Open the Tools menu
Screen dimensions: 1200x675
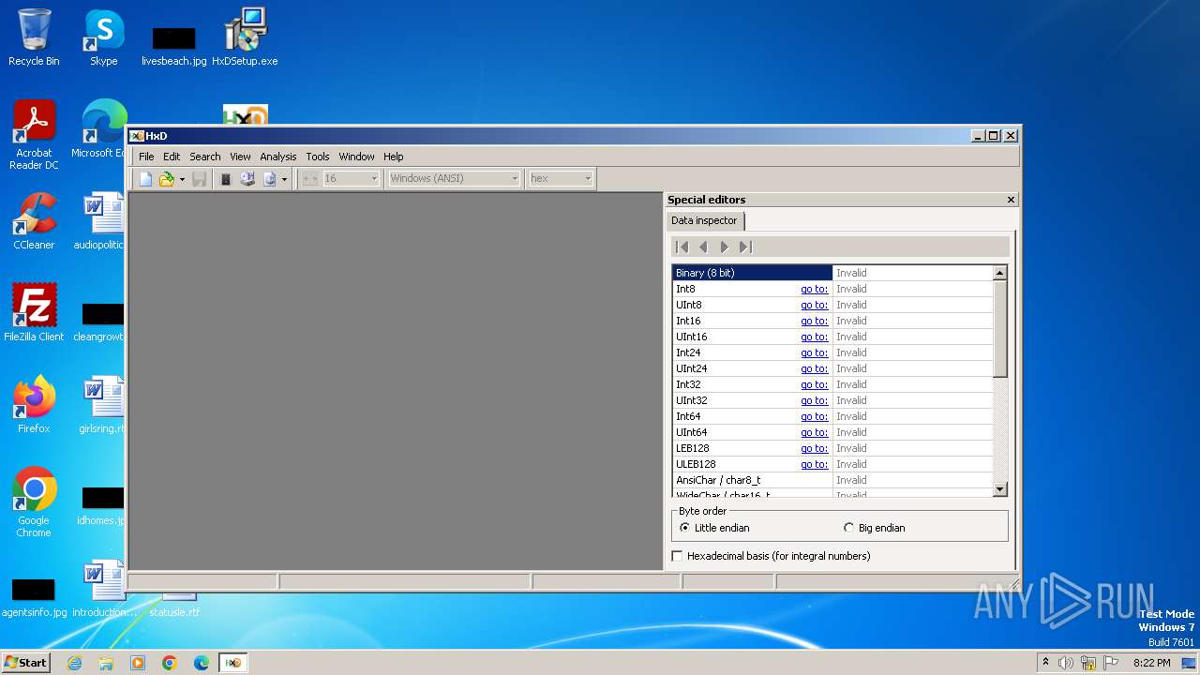tap(318, 157)
